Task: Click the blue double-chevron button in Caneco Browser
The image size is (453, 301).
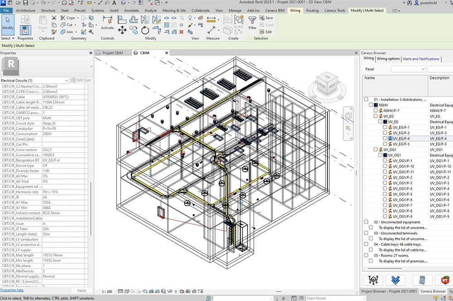Action: (395, 280)
